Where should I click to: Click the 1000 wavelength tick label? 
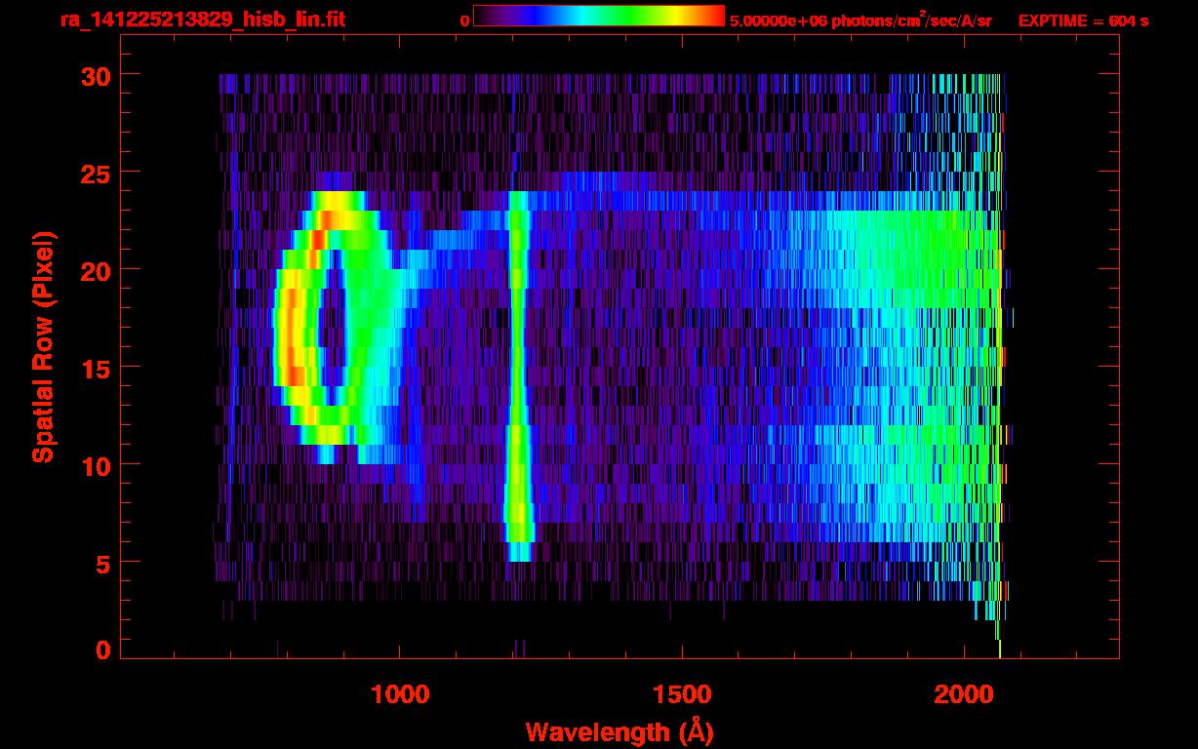pos(400,694)
